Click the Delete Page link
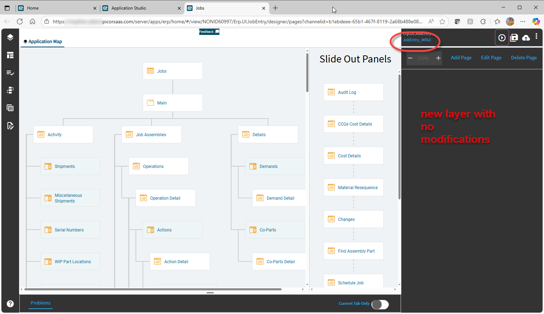 (x=524, y=58)
